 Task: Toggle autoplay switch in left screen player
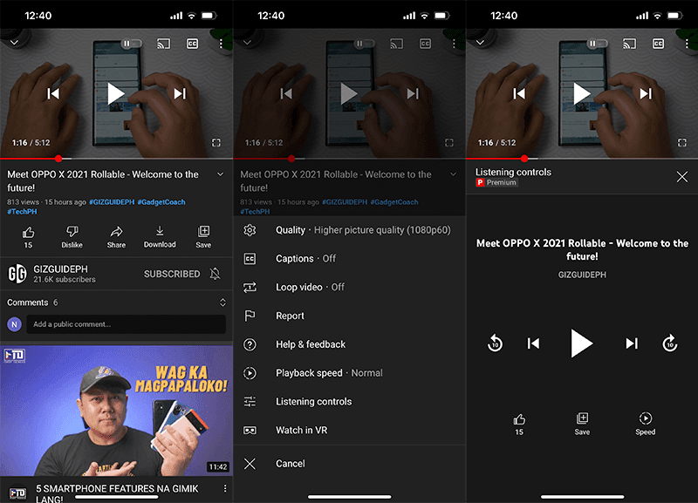[x=132, y=44]
